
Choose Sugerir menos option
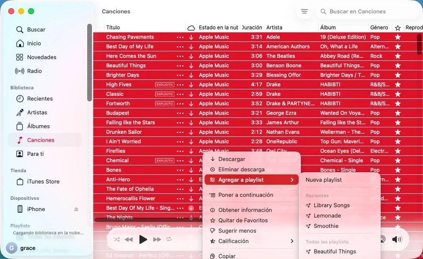(x=251, y=231)
